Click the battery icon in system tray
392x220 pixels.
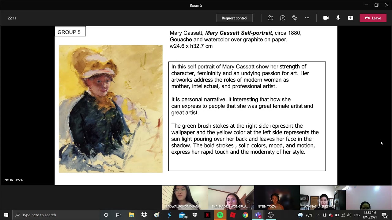337,215
